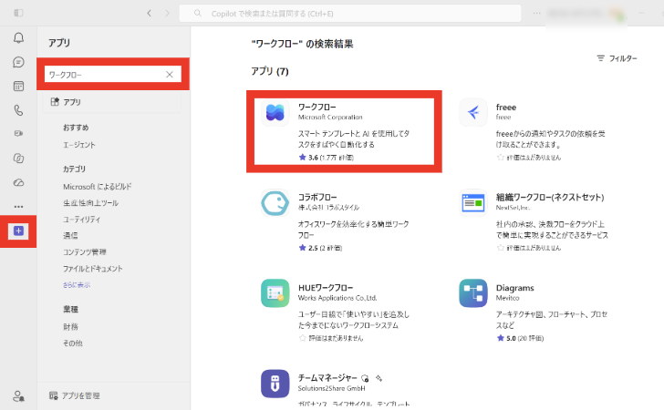Open the ワークフロー app title
The image size is (664, 410).
tap(317, 107)
